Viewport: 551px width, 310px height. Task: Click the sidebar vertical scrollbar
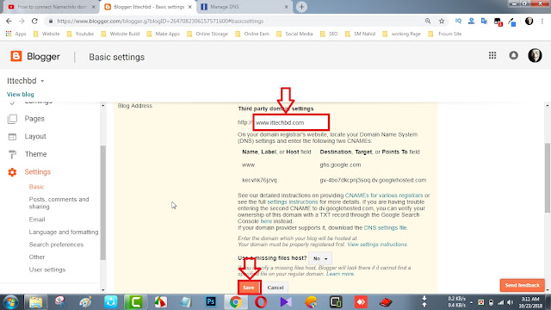pos(103,202)
